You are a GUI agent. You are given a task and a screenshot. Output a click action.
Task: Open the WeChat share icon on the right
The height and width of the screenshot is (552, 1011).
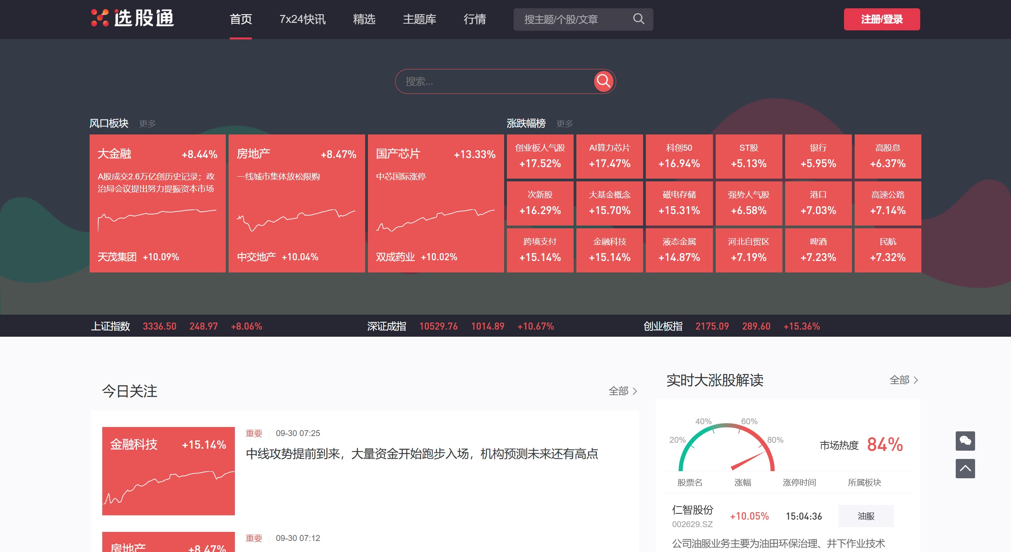pyautogui.click(x=965, y=440)
